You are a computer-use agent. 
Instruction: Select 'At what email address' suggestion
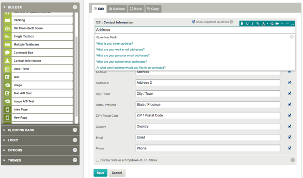pos(131,68)
